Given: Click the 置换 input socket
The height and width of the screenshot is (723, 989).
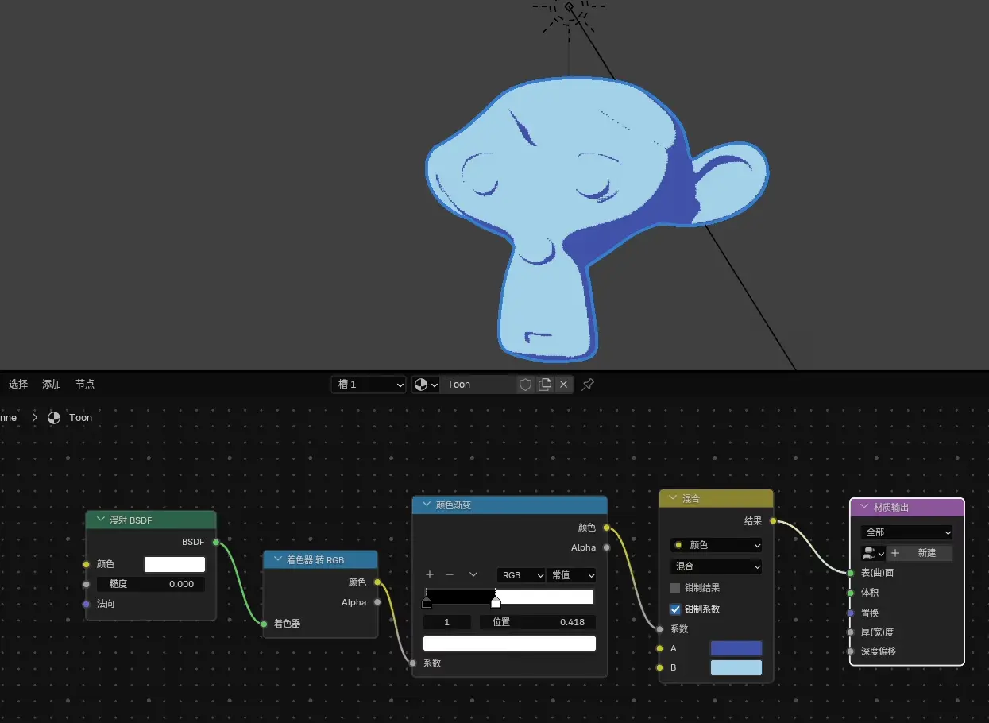Looking at the screenshot, I should click(x=851, y=613).
